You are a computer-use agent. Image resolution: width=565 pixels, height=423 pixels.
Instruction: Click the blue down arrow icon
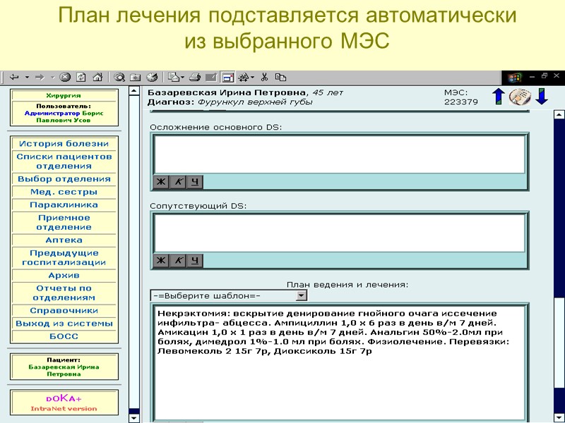click(x=542, y=97)
